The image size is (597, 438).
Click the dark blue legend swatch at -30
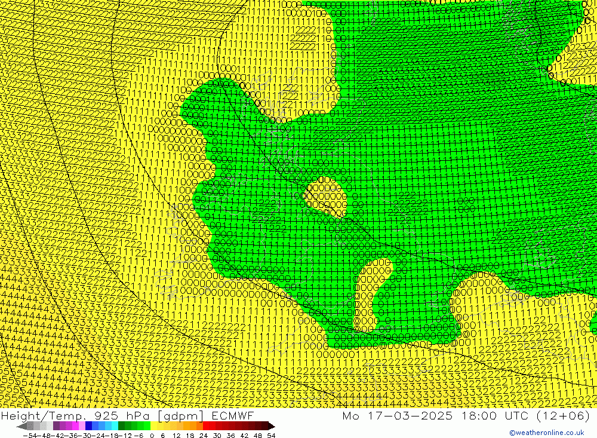(88, 426)
